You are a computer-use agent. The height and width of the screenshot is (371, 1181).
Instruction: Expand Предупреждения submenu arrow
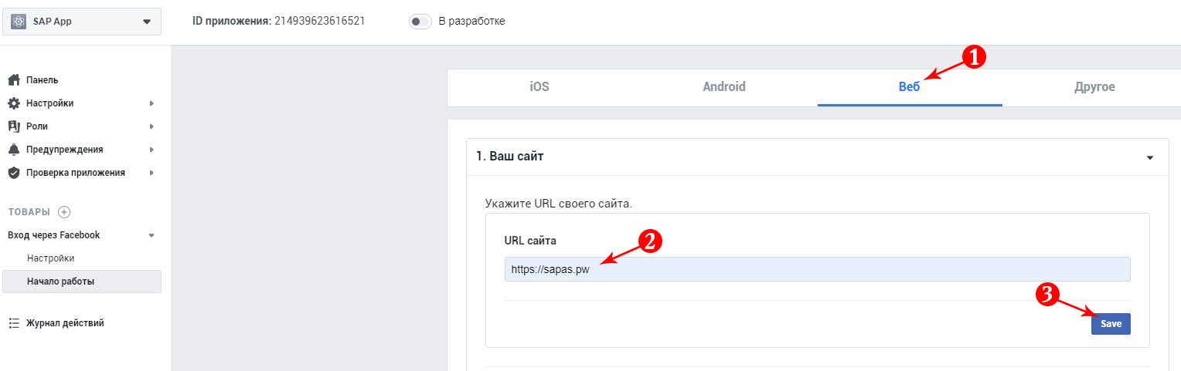(151, 150)
